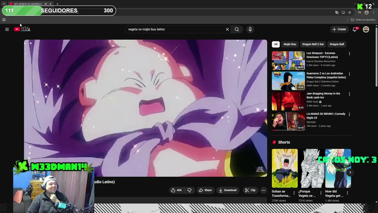This screenshot has height=213, width=378.
Task: Click the channel watermark in the player corner
Action: coord(260,169)
